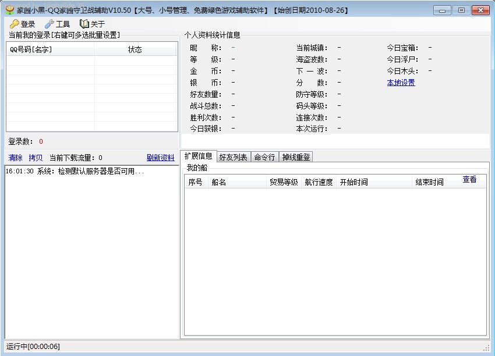Click the 今日获银 label
The width and height of the screenshot is (495, 356).
click(206, 129)
